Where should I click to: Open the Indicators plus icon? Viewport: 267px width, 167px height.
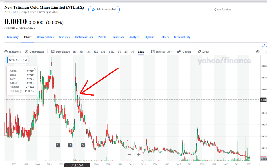click(6, 52)
